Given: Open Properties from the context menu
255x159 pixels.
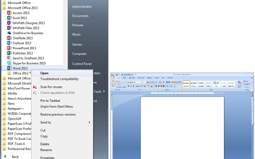Looking at the screenshot, I should tap(47, 157).
